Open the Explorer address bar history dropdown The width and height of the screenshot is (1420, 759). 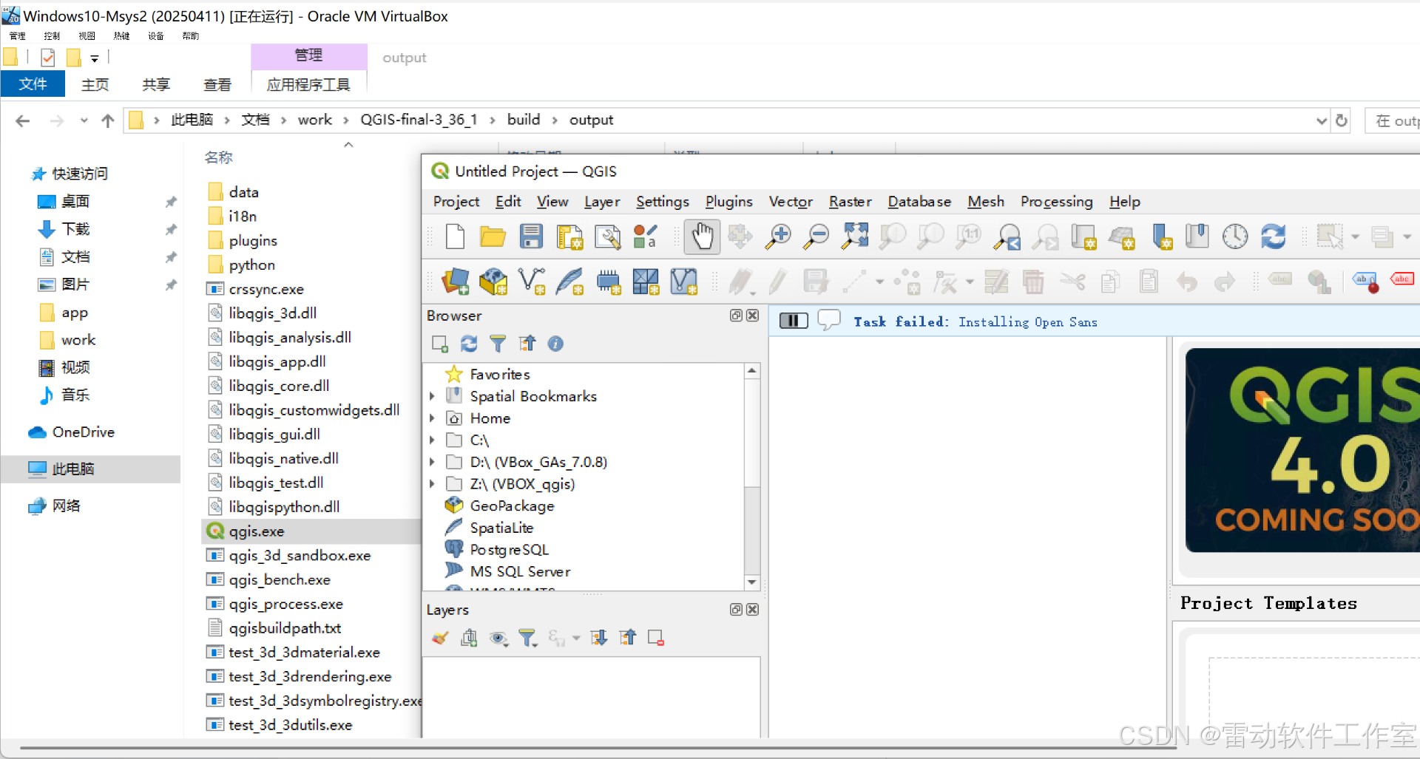coord(1322,120)
